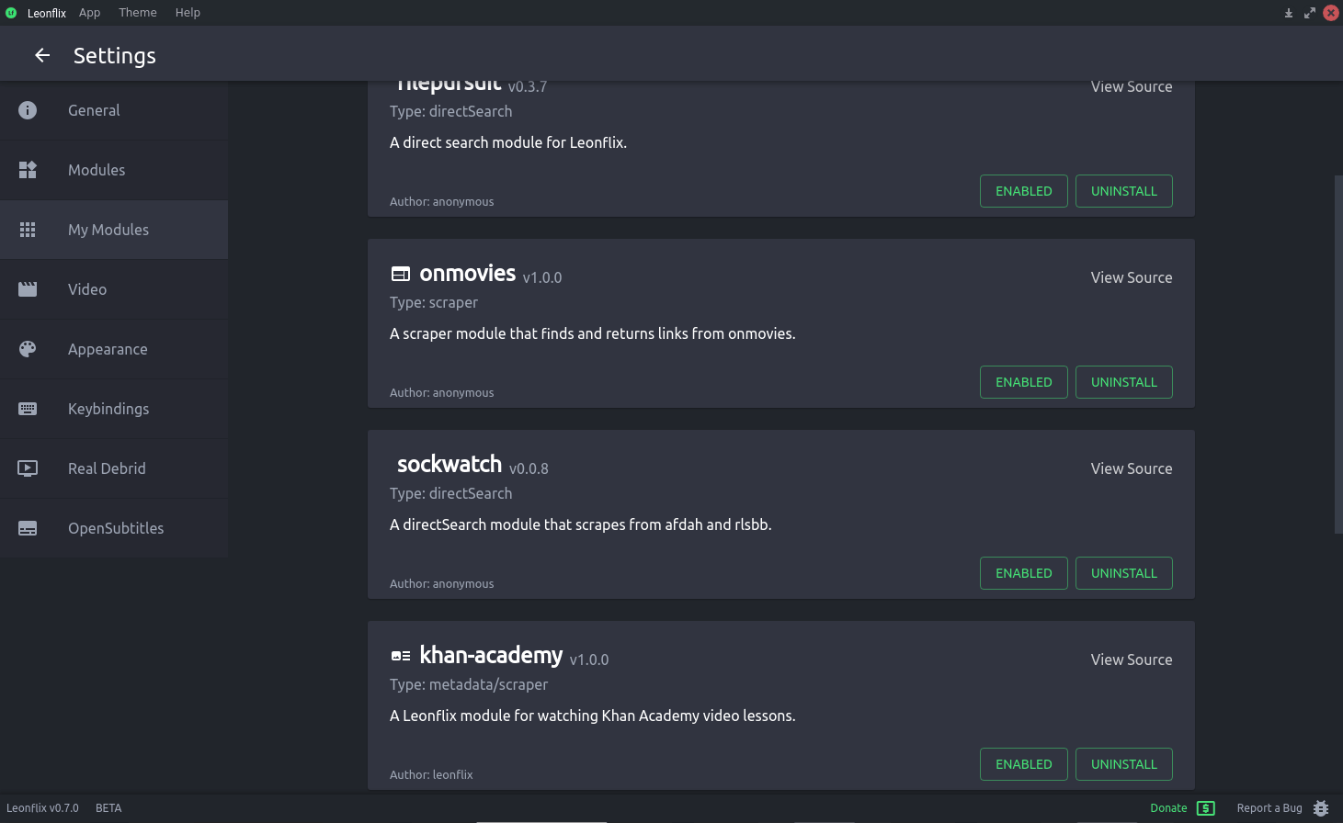Click the Donate link in status bar
The height and width of the screenshot is (823, 1343).
(1168, 808)
